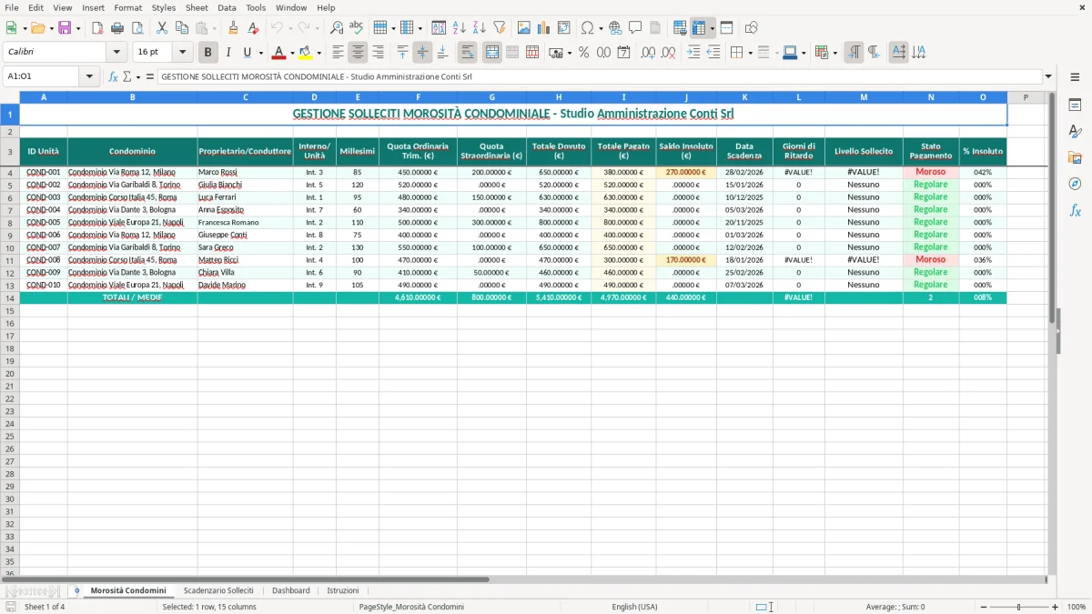1092x614 pixels.
Task: Open Borders dropdown arrow
Action: pyautogui.click(x=752, y=53)
